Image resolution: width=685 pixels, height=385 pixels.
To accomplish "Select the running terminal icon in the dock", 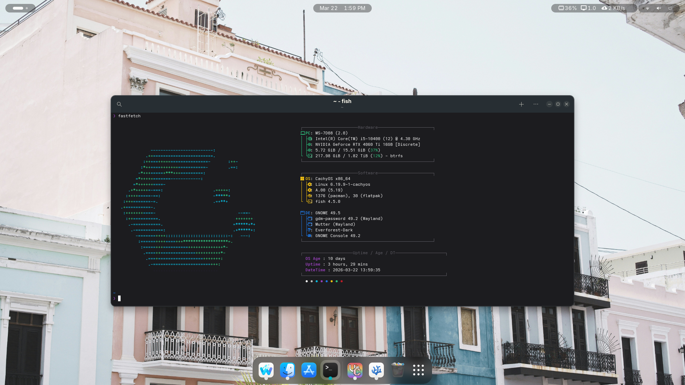I will pyautogui.click(x=330, y=370).
